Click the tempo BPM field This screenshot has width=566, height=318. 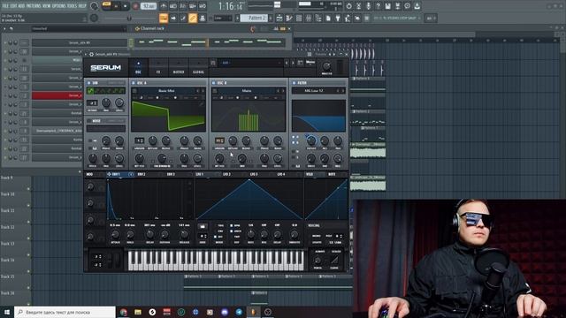[x=149, y=6]
